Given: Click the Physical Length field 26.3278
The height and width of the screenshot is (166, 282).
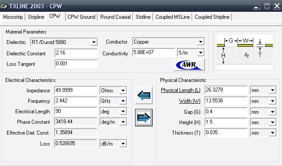Looking at the screenshot, I should pos(226,90).
